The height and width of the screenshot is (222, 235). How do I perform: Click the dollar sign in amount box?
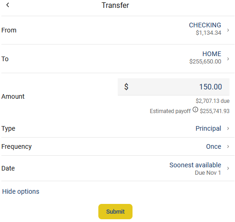126,87
